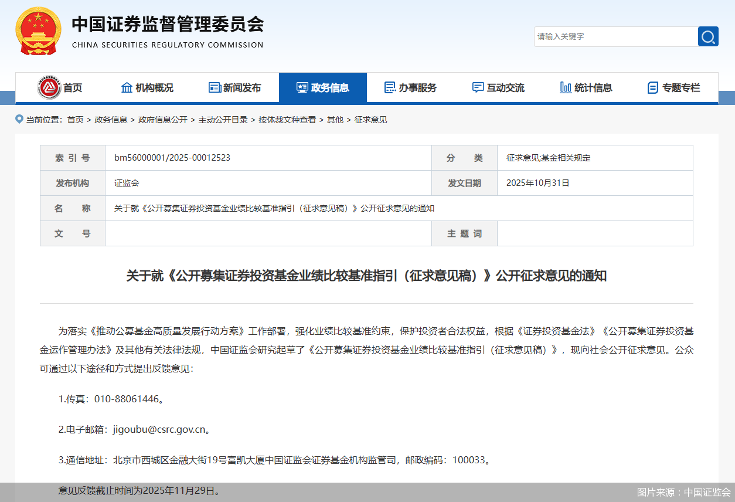Open the 征求意见 breadcrumb link
The image size is (735, 502).
click(370, 120)
